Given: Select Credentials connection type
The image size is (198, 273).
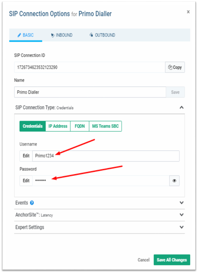Looking at the screenshot, I should [x=33, y=126].
